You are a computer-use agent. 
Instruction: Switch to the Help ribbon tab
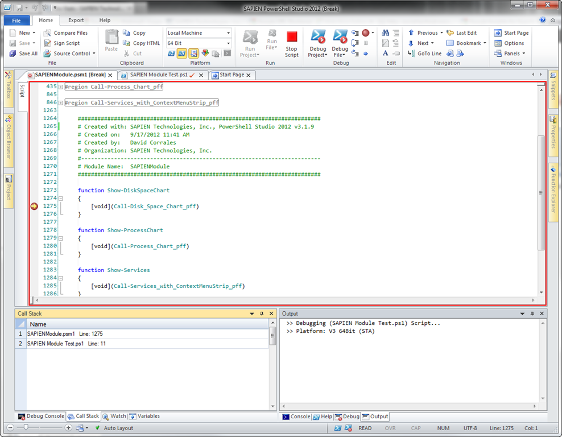pyautogui.click(x=105, y=20)
